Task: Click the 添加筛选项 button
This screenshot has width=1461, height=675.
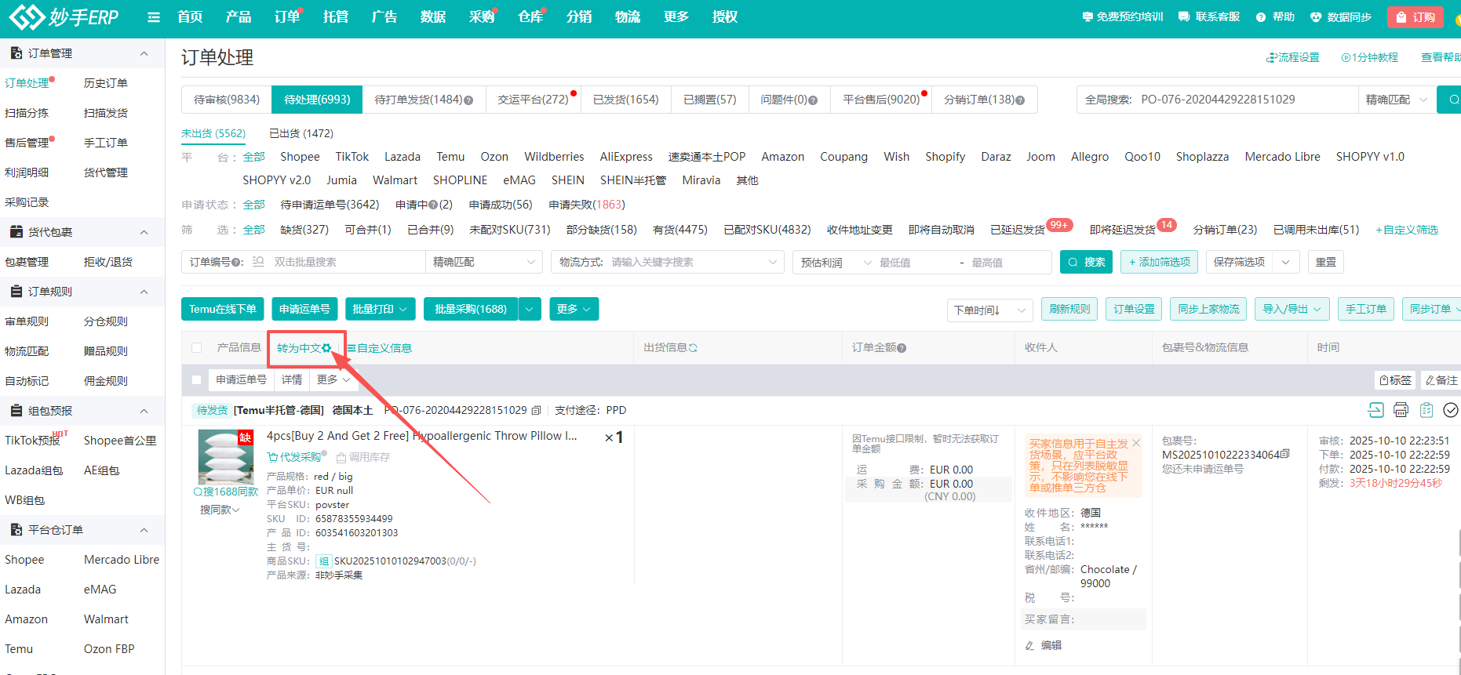Action: click(1159, 262)
